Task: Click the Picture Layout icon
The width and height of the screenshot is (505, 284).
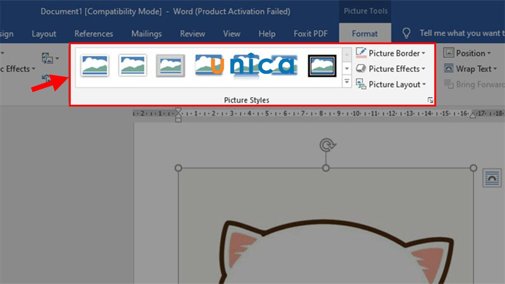Action: coord(361,84)
